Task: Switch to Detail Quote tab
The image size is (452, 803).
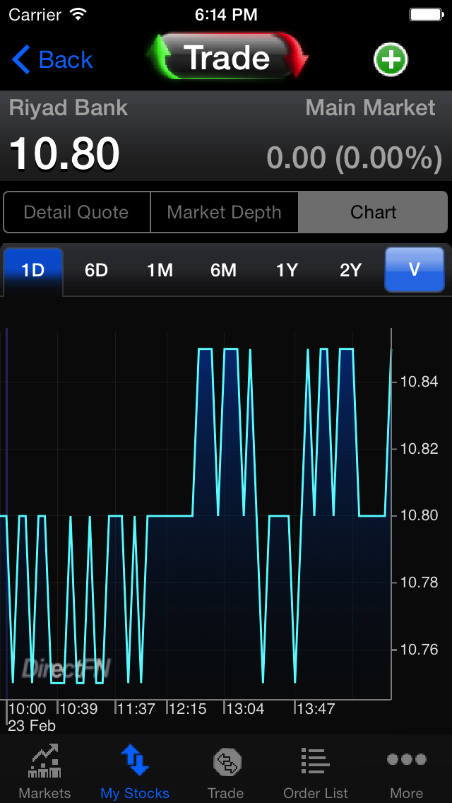Action: click(x=76, y=212)
